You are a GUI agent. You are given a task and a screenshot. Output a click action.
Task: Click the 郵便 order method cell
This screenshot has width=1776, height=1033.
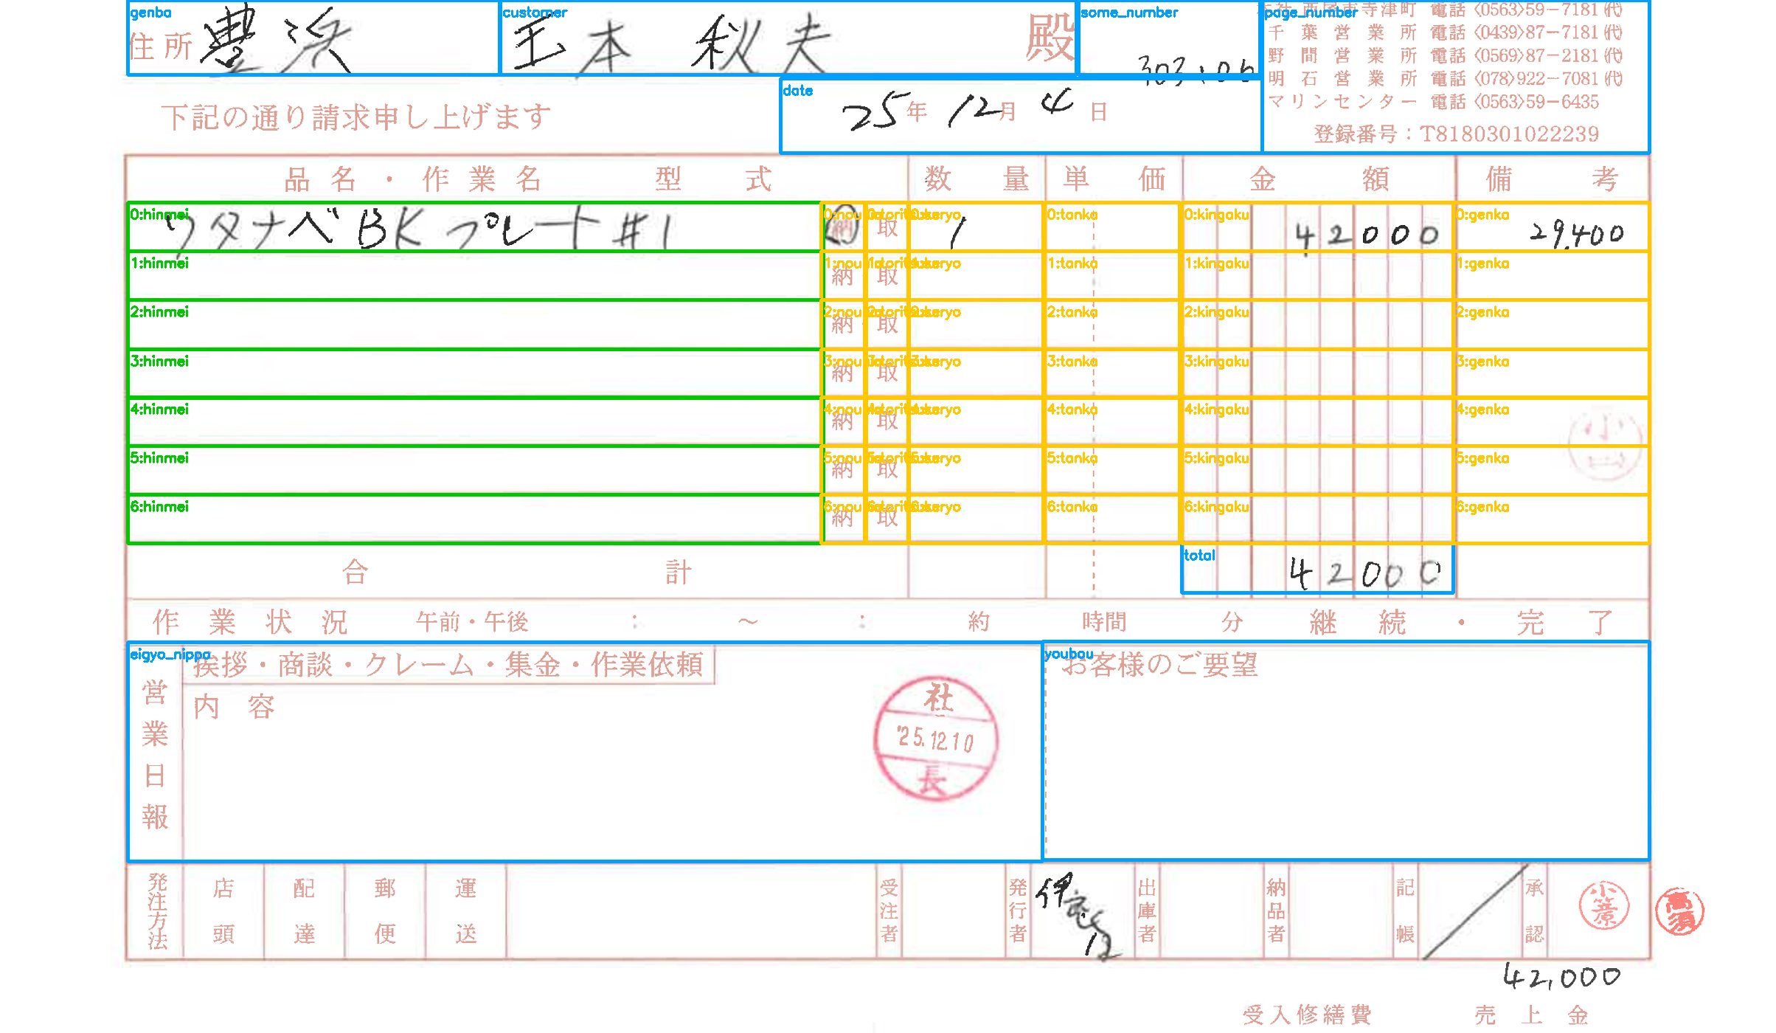pyautogui.click(x=385, y=911)
